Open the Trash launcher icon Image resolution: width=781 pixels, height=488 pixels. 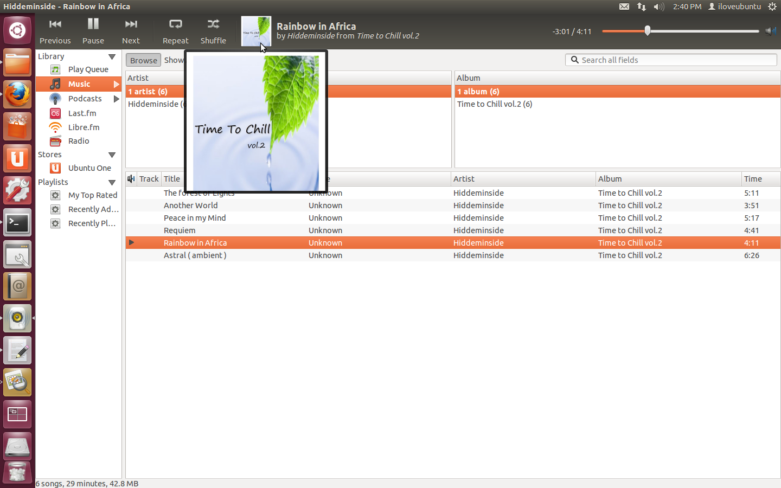(x=17, y=473)
